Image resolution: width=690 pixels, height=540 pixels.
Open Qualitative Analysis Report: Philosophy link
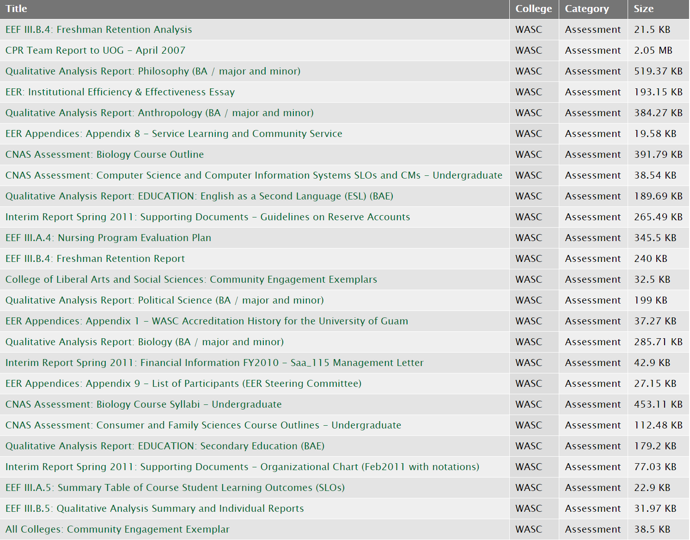(153, 71)
